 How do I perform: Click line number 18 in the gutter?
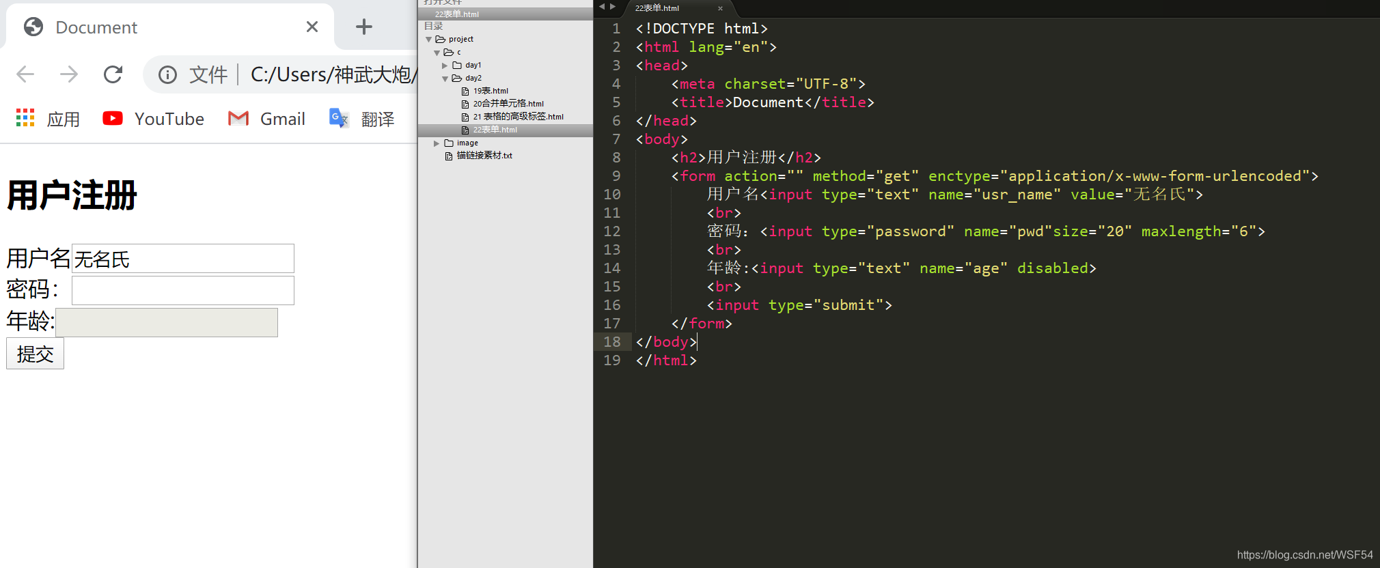tap(612, 342)
